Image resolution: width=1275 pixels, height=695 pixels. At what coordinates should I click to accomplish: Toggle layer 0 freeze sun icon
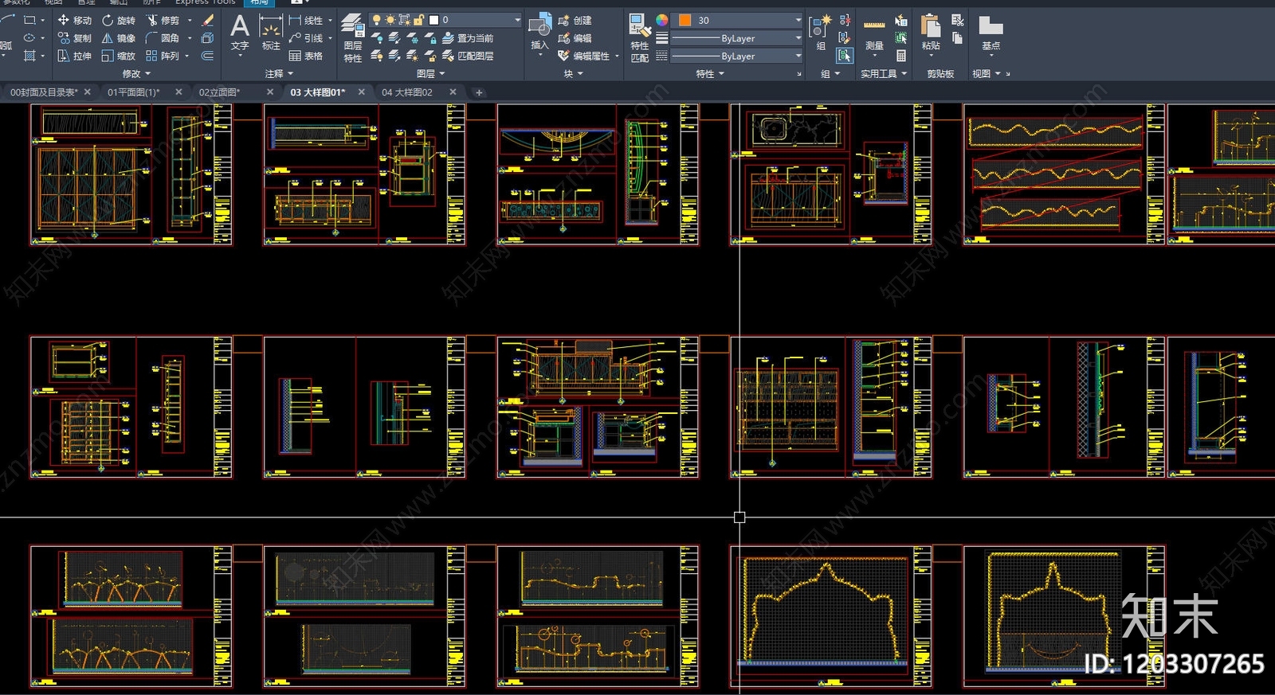coord(390,20)
